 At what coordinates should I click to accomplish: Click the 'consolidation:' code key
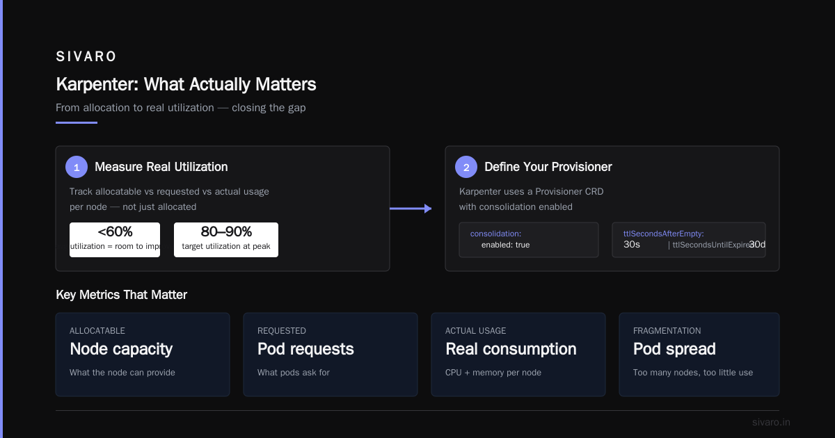(495, 234)
